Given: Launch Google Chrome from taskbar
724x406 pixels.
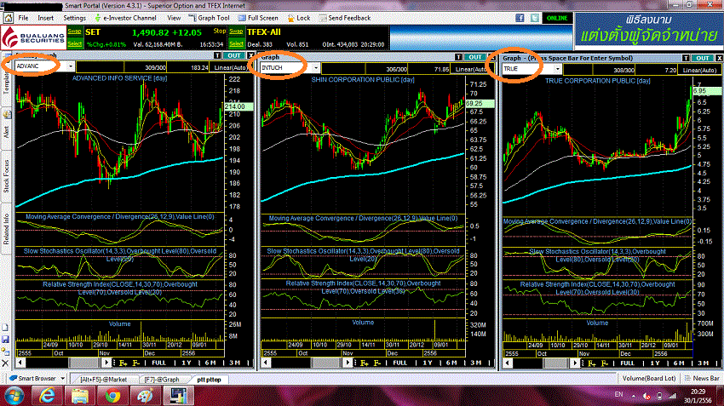Looking at the screenshot, I should (112, 397).
